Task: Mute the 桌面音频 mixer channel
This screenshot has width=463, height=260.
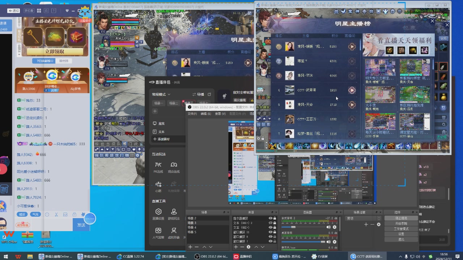Action: click(328, 242)
